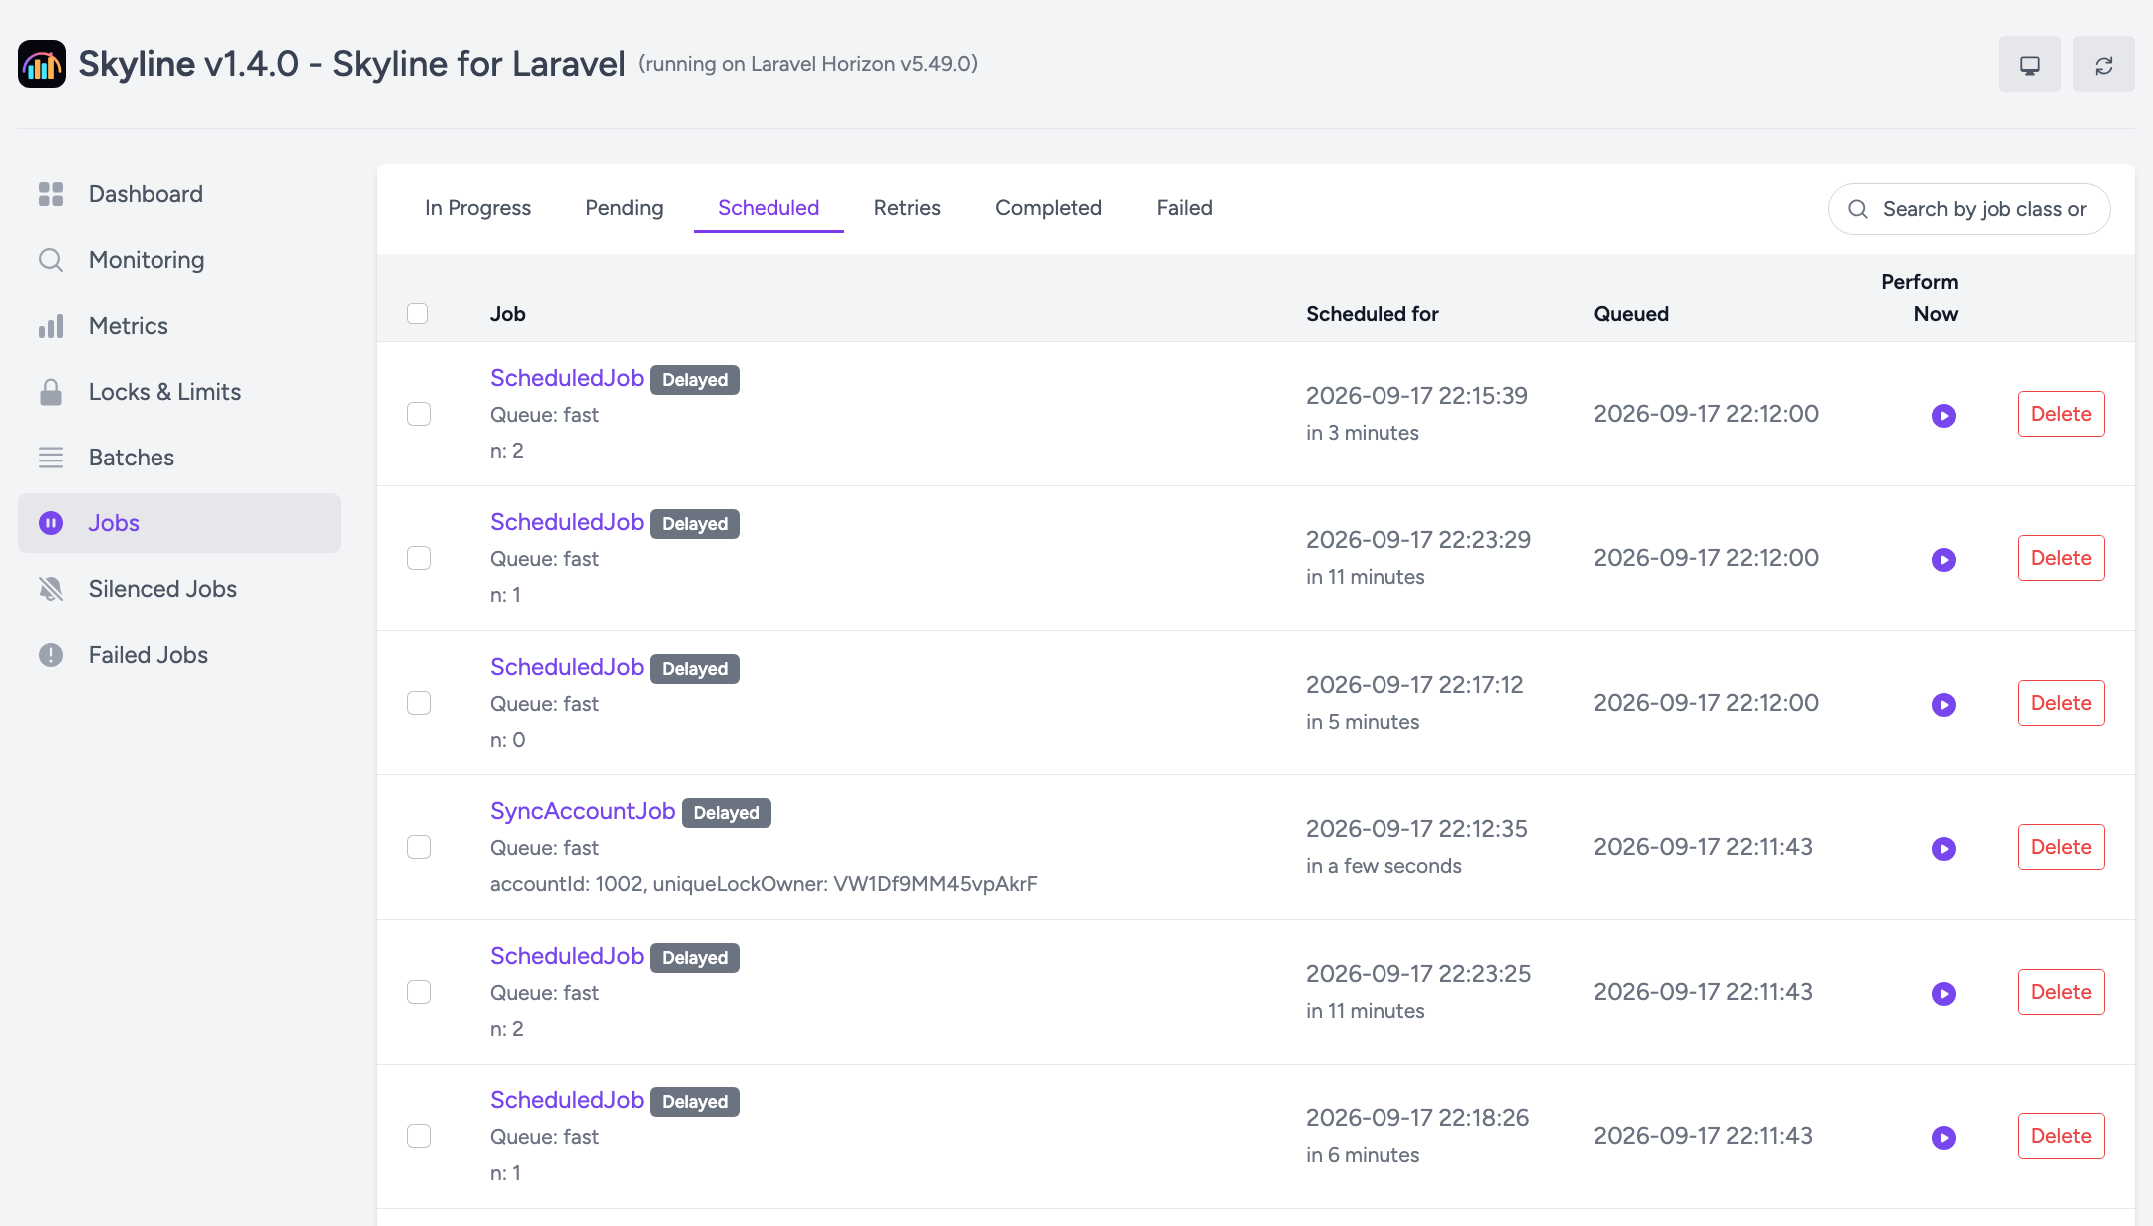Viewport: 2153px width, 1226px height.
Task: Click the Failed Jobs exclamation icon
Action: pyautogui.click(x=51, y=655)
